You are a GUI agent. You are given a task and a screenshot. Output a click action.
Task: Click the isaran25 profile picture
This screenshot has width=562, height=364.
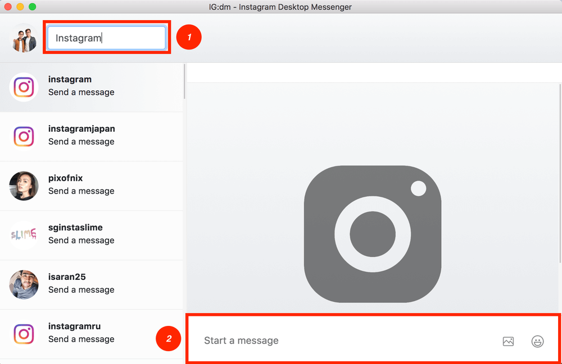(24, 284)
